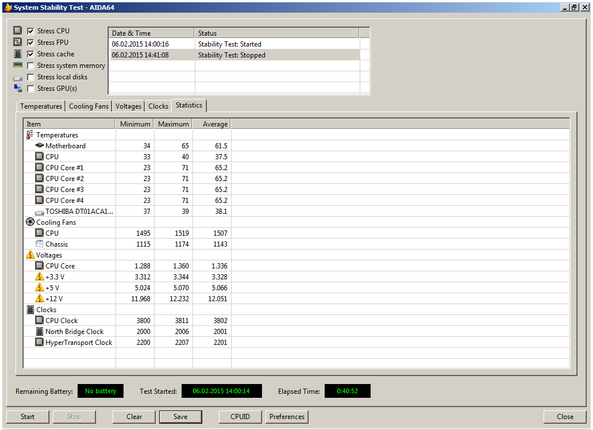This screenshot has width=593, height=430.
Task: Click the Item column header
Action: coord(69,124)
